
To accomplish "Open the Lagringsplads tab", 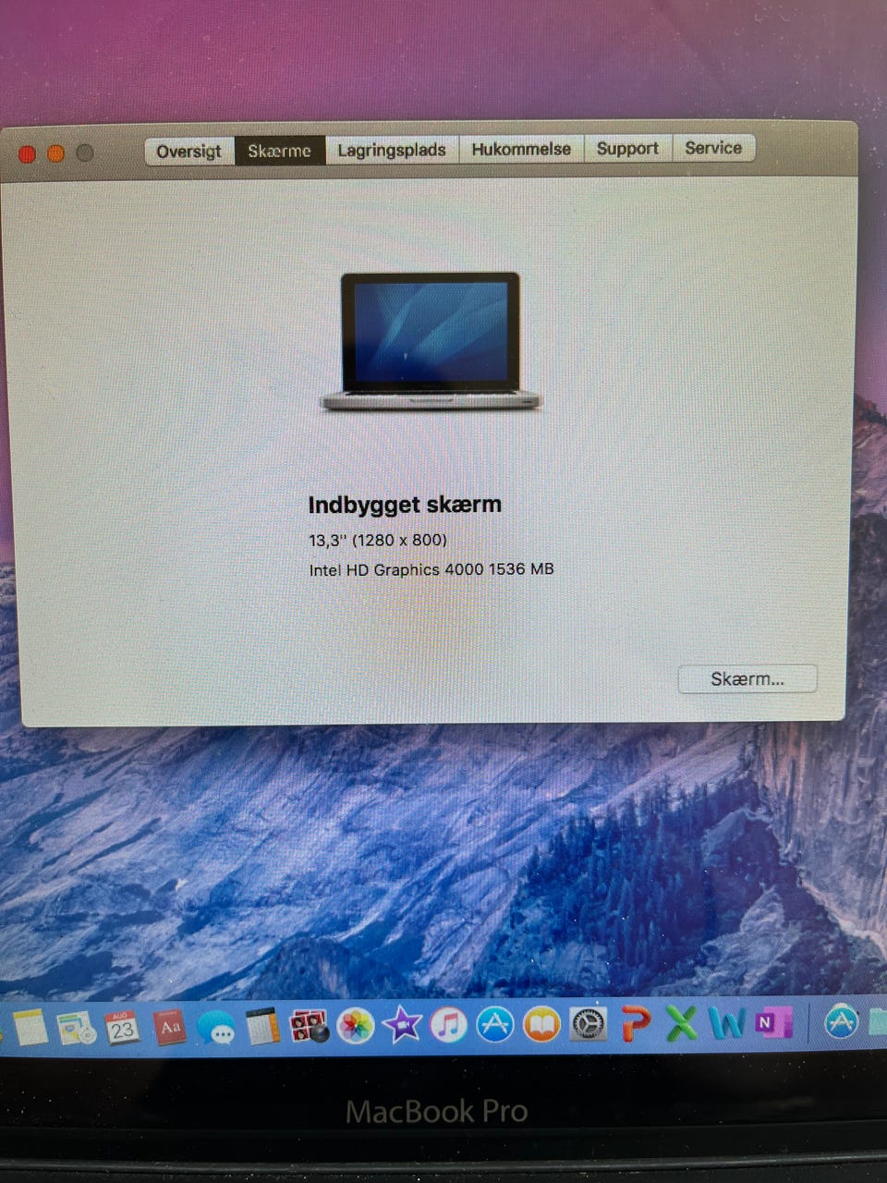I will pyautogui.click(x=392, y=150).
